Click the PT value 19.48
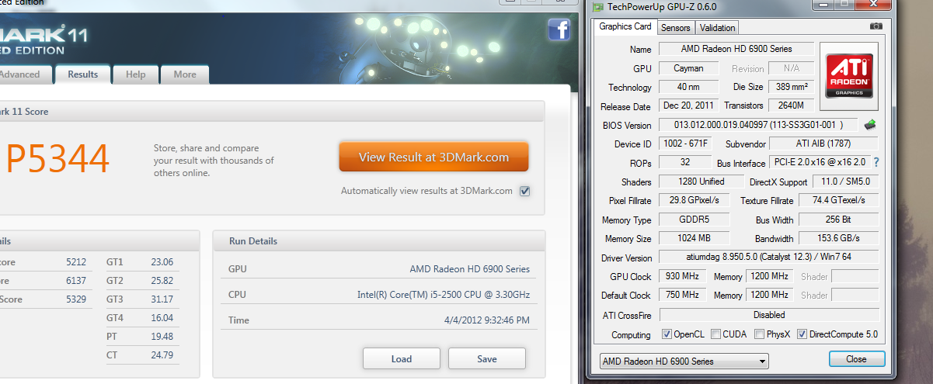Screen dimensions: 933x384 click(x=162, y=336)
